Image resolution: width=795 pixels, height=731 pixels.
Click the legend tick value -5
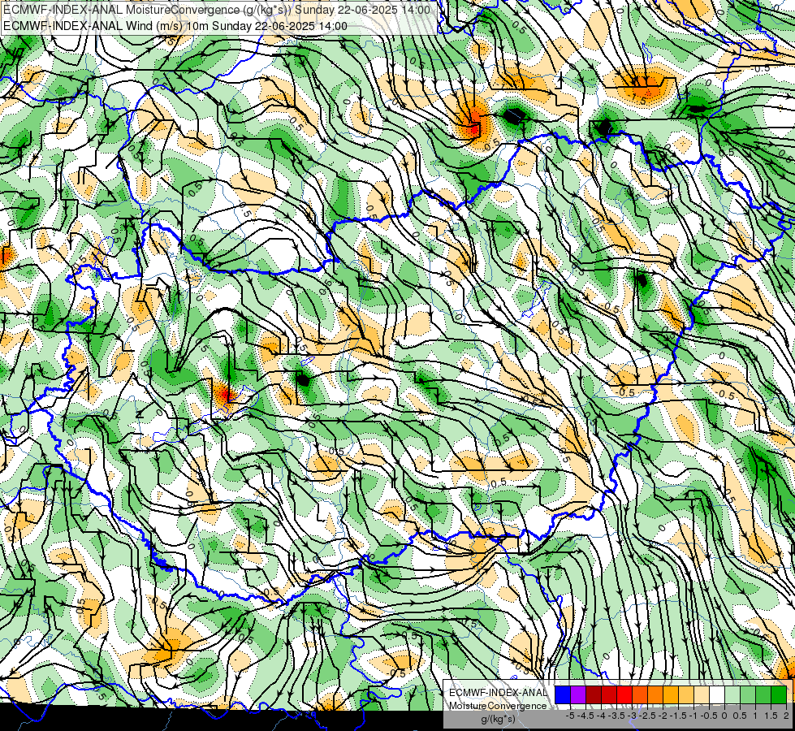coord(570,716)
